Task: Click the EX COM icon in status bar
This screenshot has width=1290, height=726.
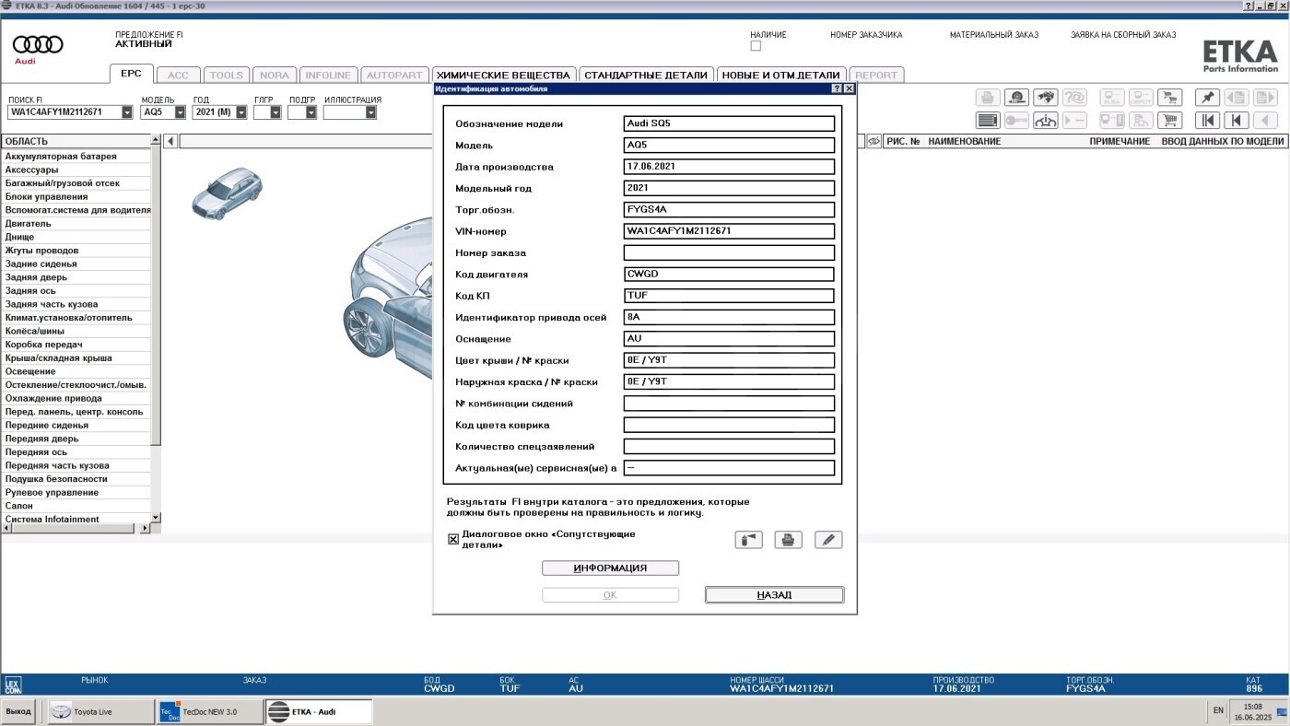Action: coord(13,685)
